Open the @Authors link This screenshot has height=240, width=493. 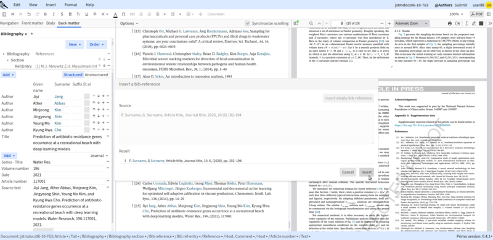point(443,5)
